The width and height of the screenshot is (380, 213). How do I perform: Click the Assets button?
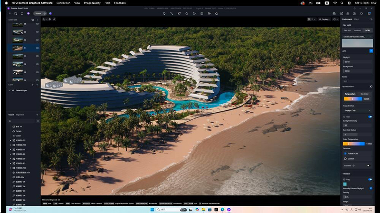(x=40, y=13)
